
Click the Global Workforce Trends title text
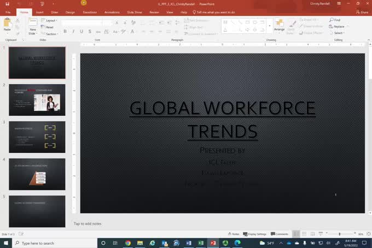(x=223, y=120)
